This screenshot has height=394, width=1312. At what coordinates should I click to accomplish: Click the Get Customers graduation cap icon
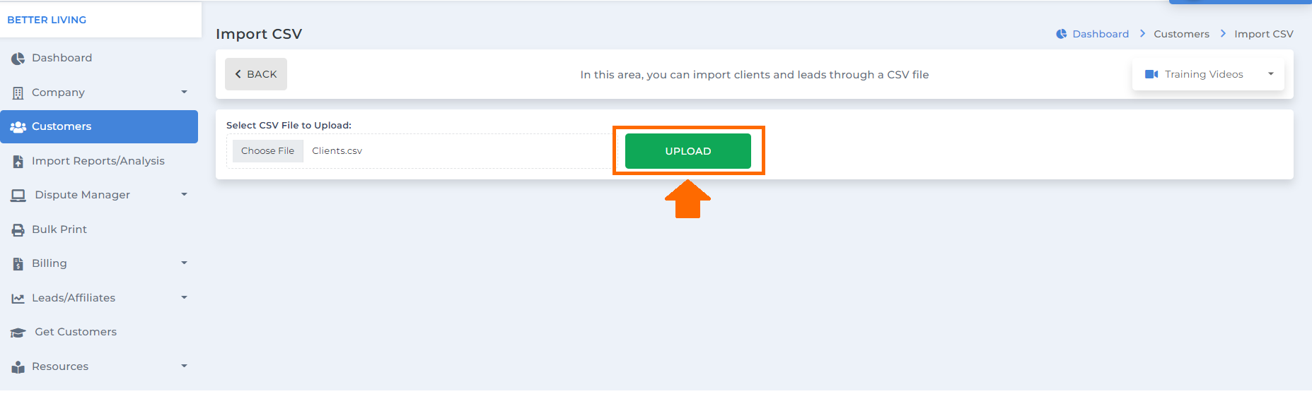18,333
